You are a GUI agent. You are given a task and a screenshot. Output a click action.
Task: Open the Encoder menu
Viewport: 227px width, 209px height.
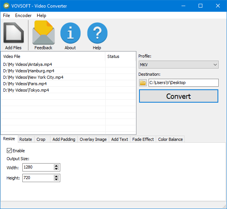[x=23, y=16]
